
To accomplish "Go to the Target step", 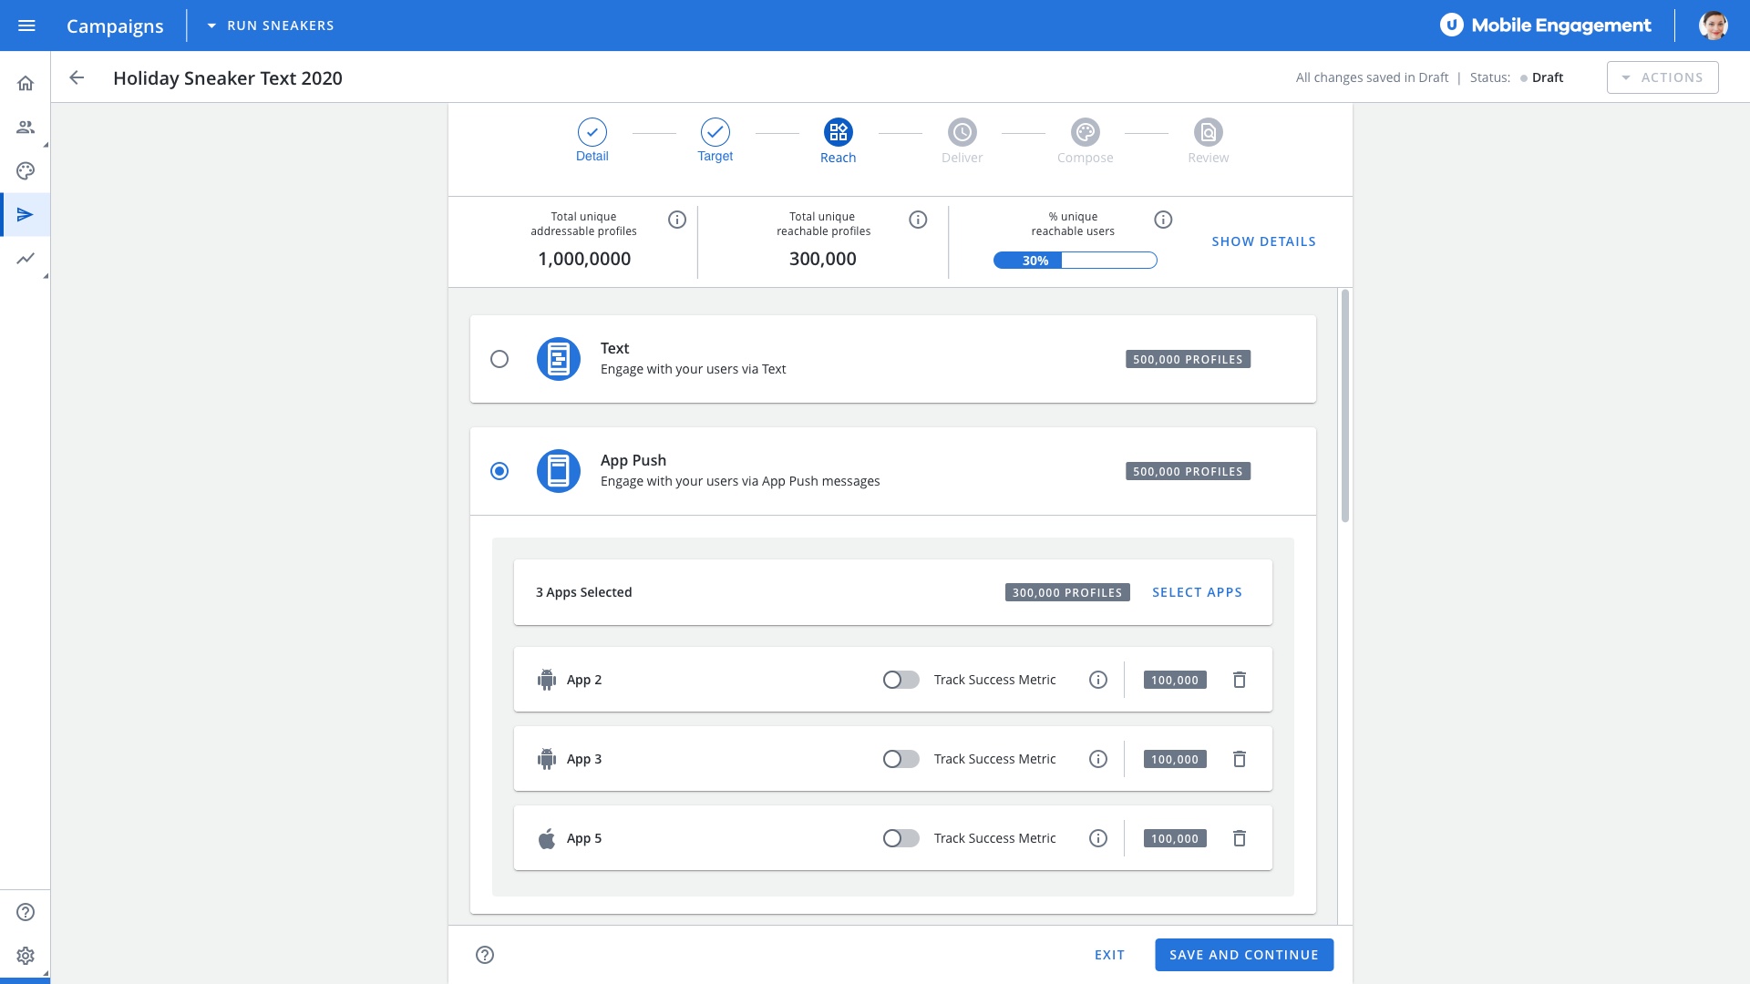I will point(715,140).
